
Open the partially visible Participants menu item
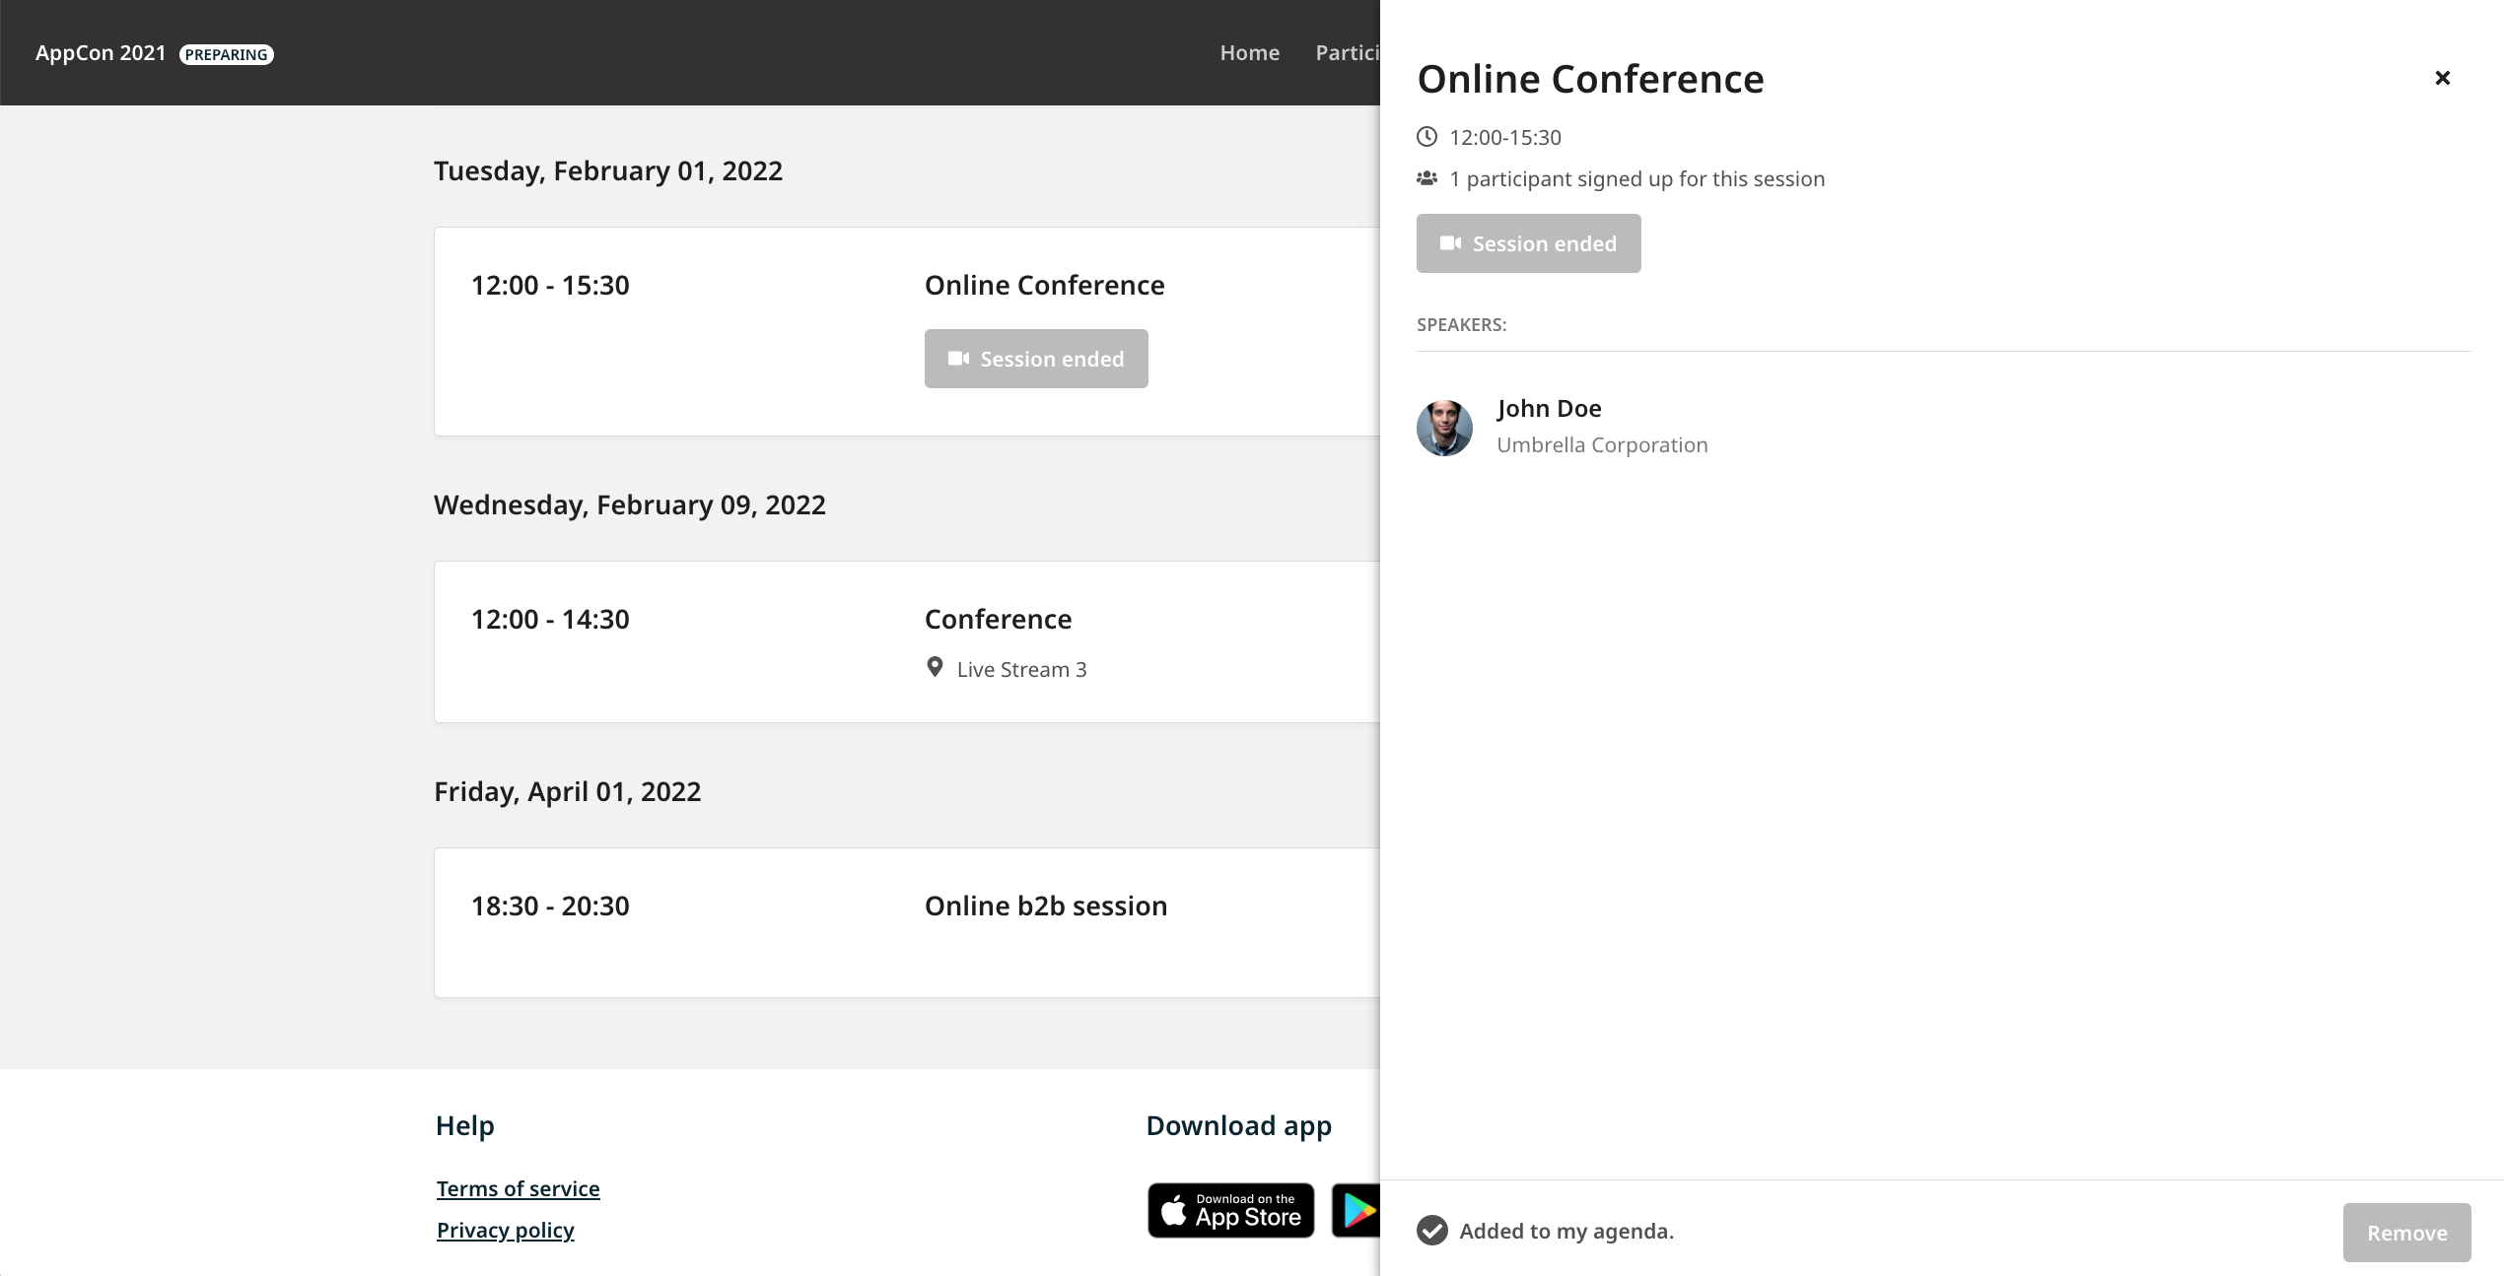click(x=1347, y=53)
